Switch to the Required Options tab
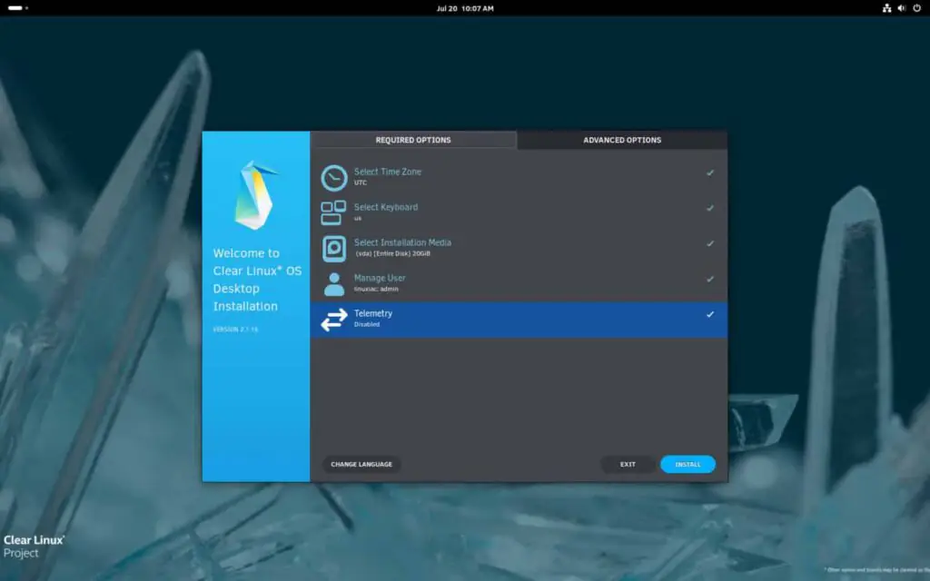Viewport: 930px width, 581px height. coord(413,140)
